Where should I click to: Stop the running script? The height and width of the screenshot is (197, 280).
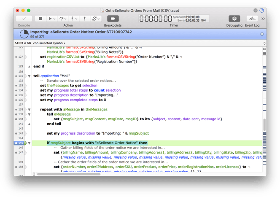coord(40,19)
